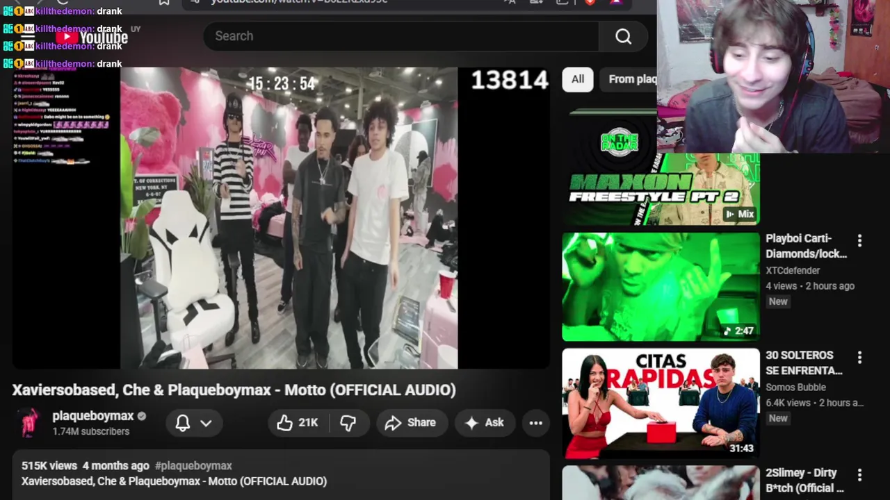Click the 515K views text
The image size is (890, 500).
click(x=49, y=465)
